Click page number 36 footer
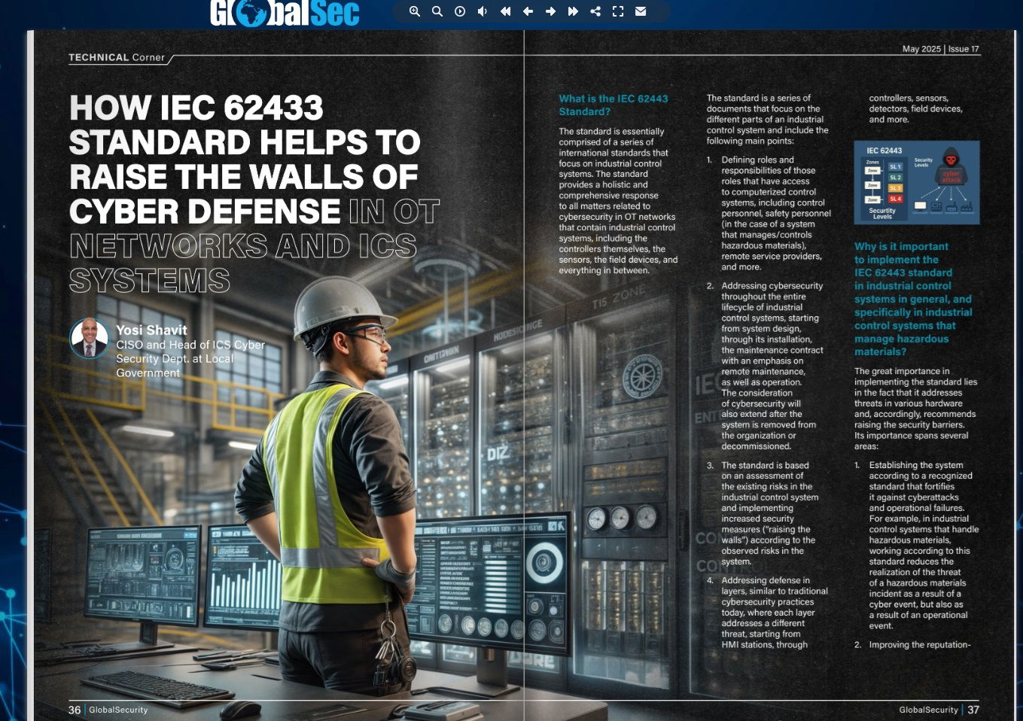 (75, 710)
